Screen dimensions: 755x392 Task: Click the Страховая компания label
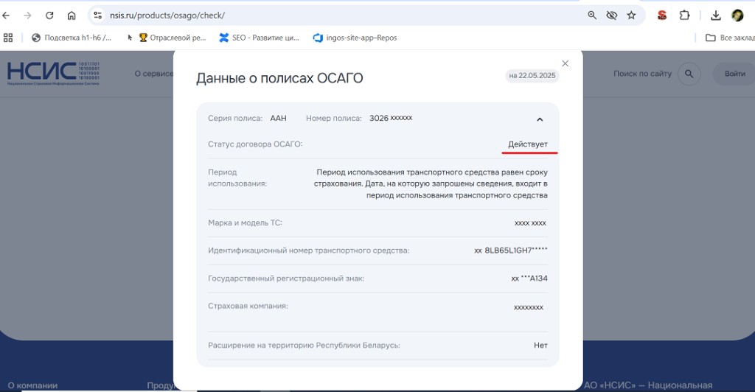[x=248, y=306]
